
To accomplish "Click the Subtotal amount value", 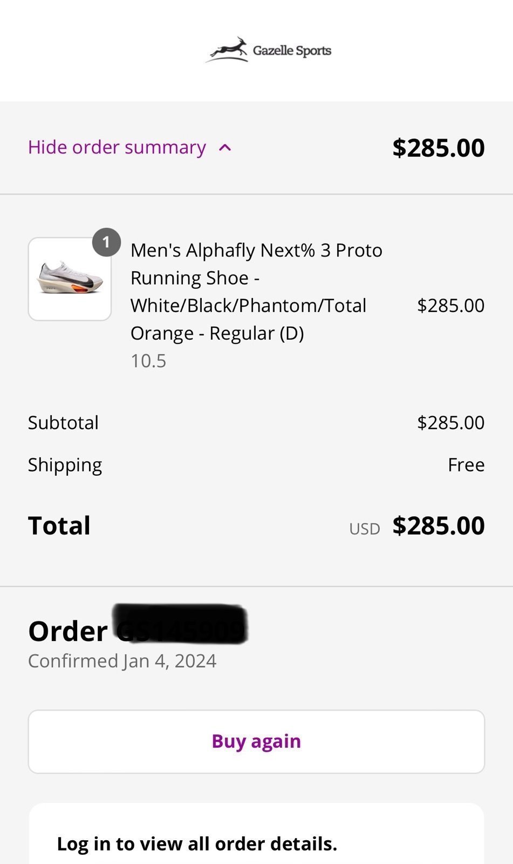I will (x=450, y=422).
